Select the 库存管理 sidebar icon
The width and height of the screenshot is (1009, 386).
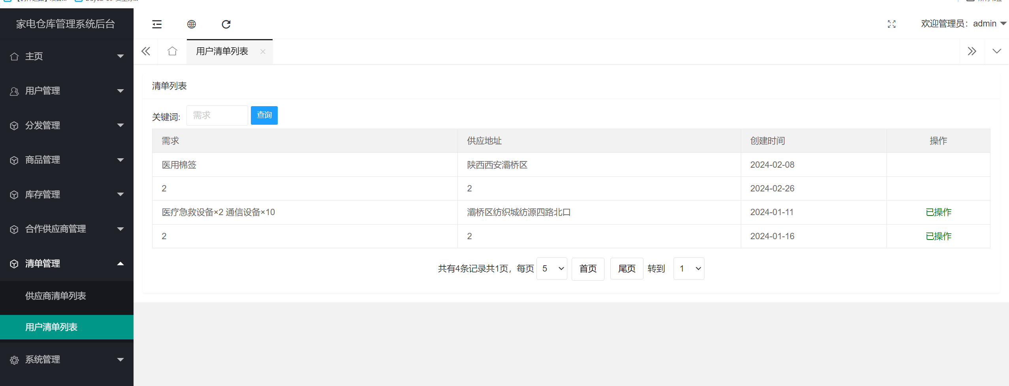click(x=14, y=194)
